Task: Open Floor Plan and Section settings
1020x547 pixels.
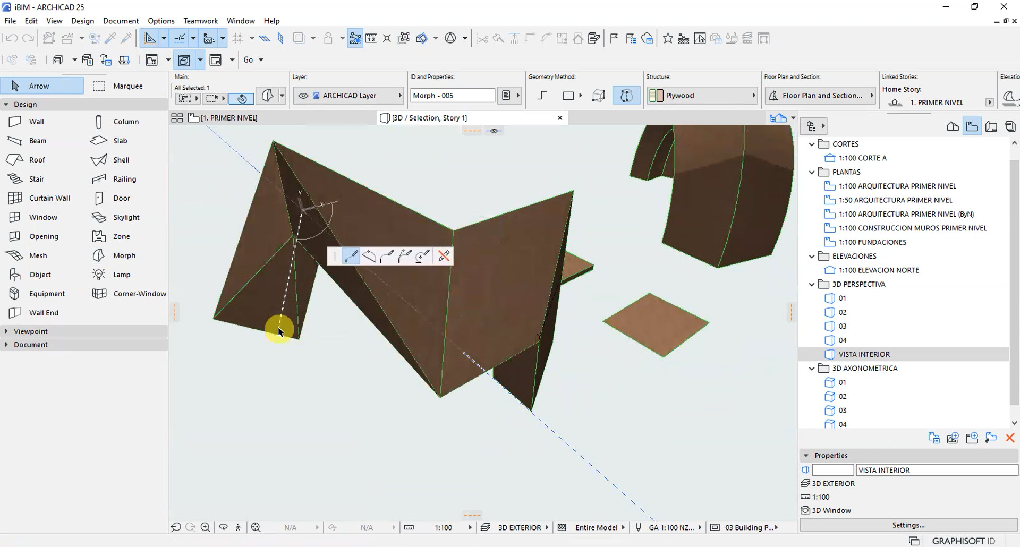Action: (821, 96)
